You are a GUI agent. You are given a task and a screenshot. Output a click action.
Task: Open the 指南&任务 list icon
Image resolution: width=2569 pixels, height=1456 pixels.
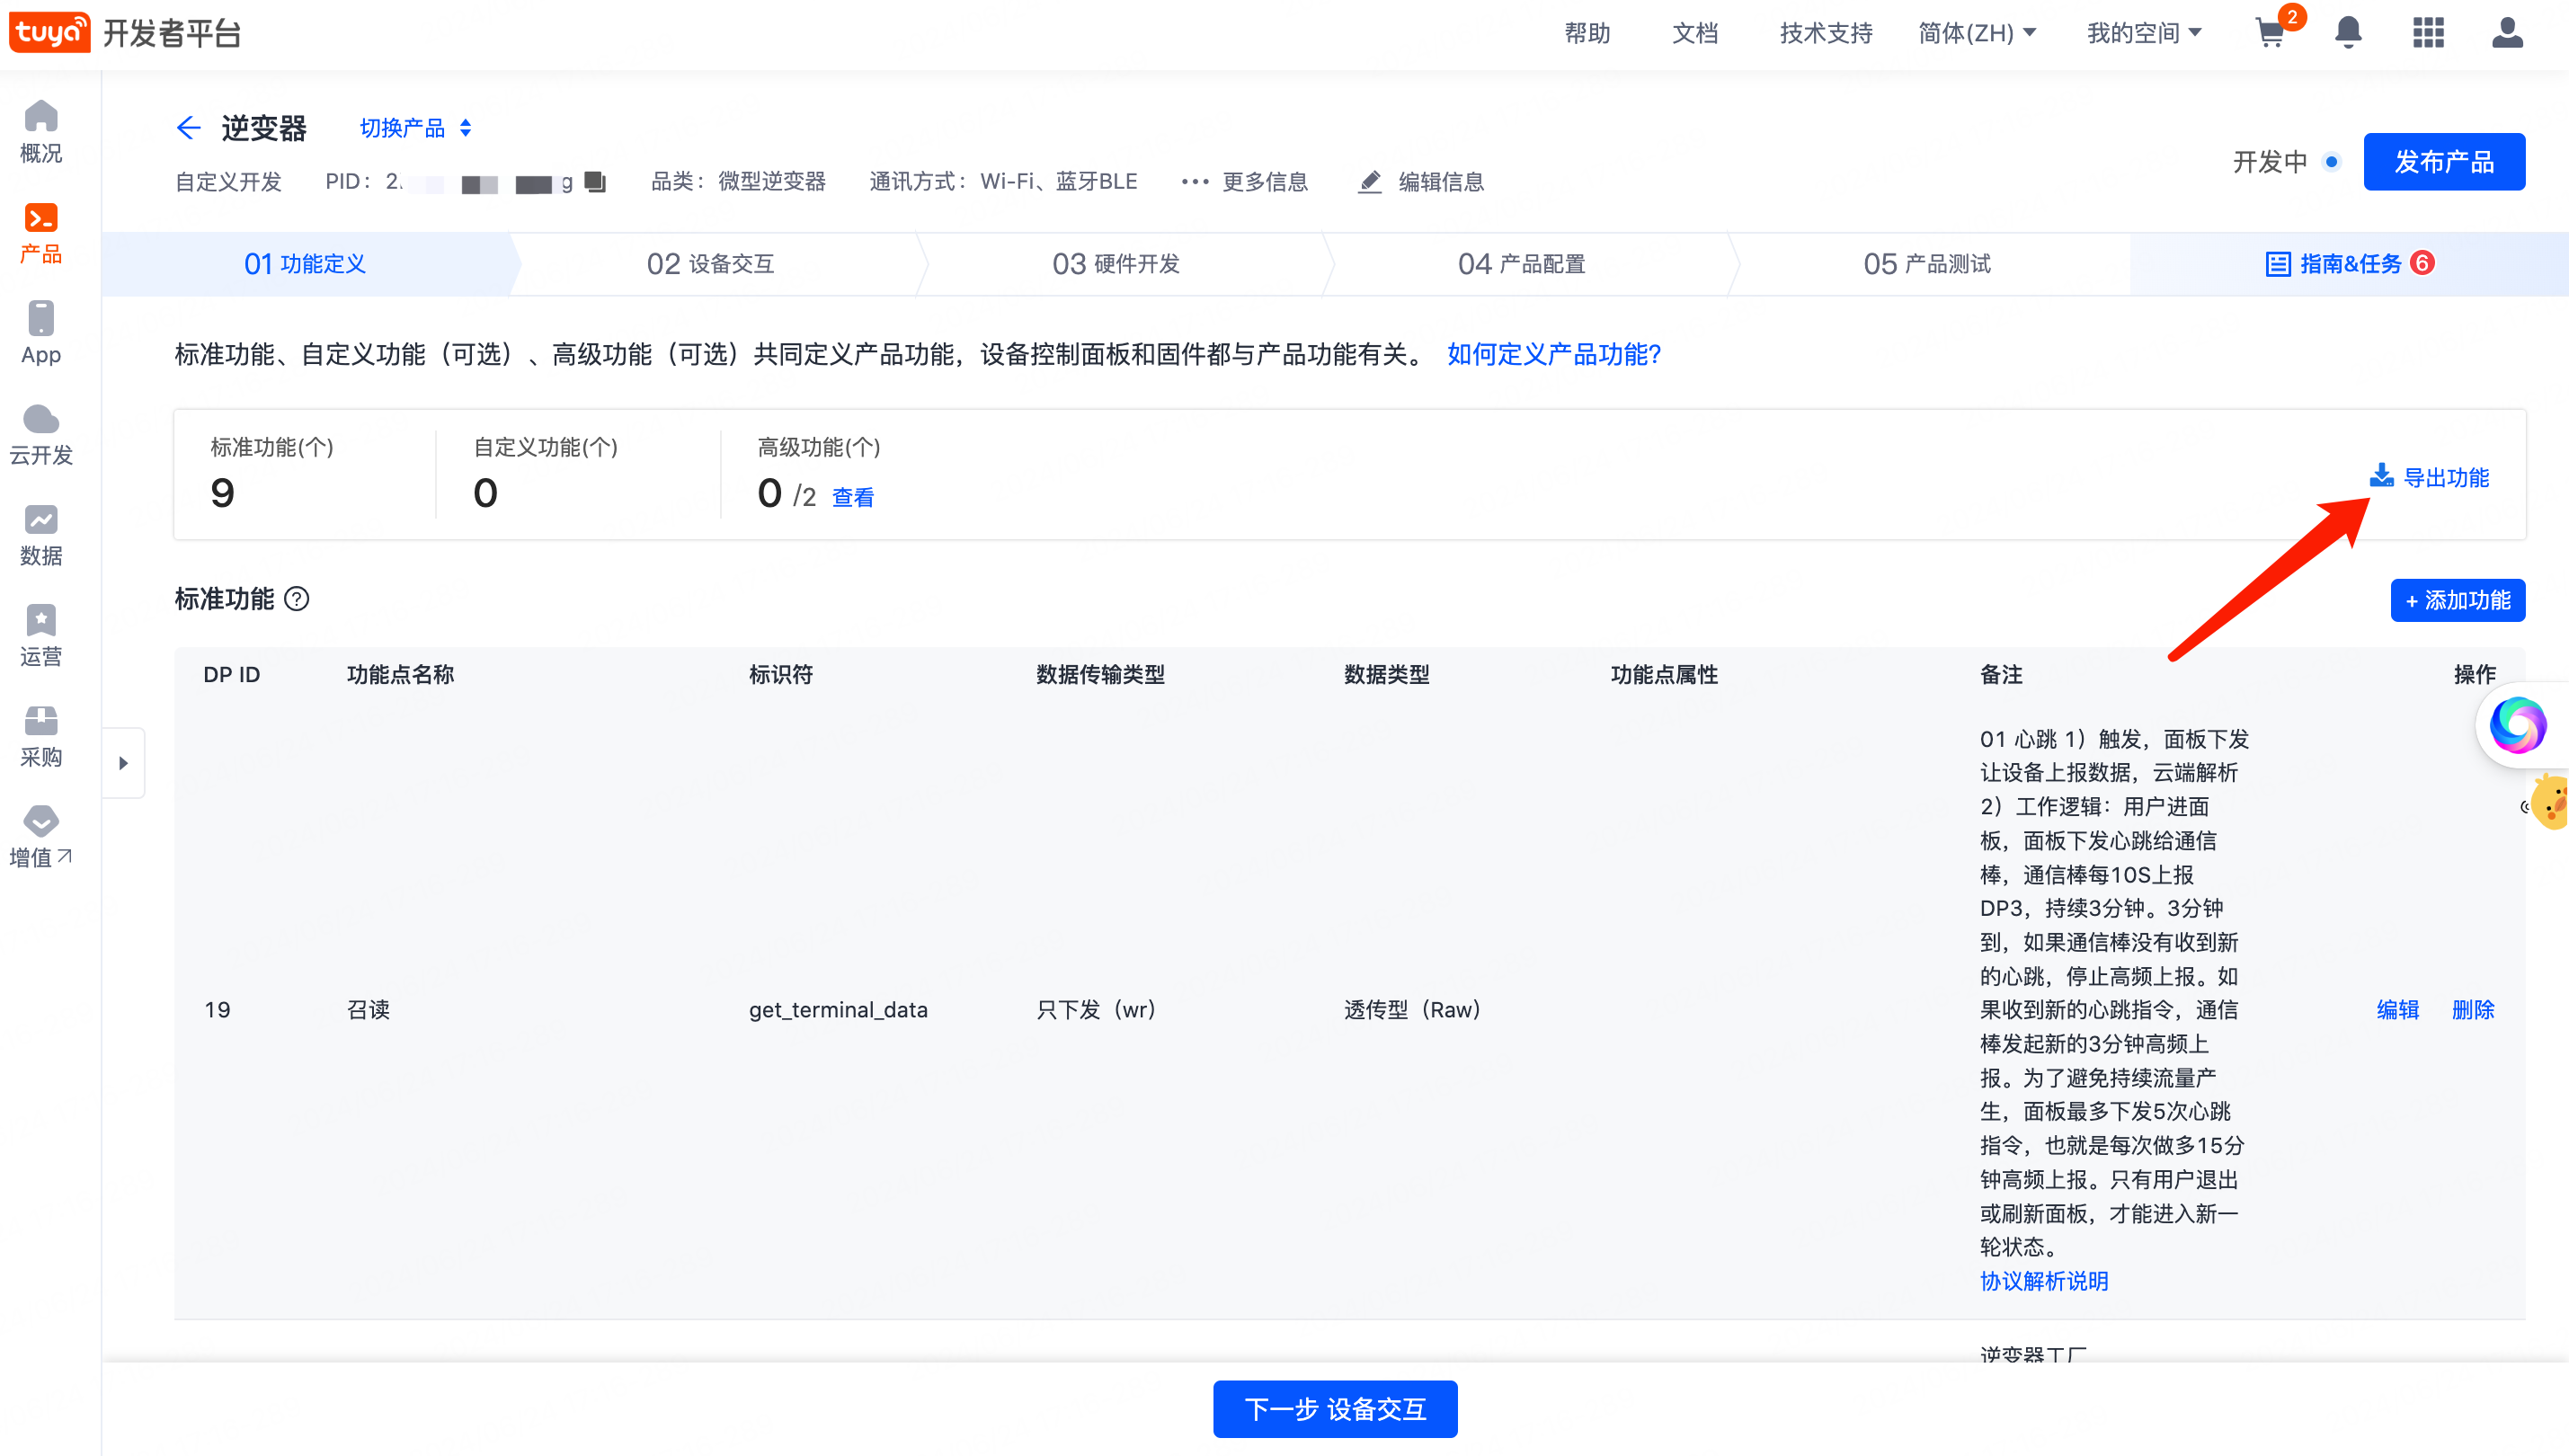point(2278,264)
